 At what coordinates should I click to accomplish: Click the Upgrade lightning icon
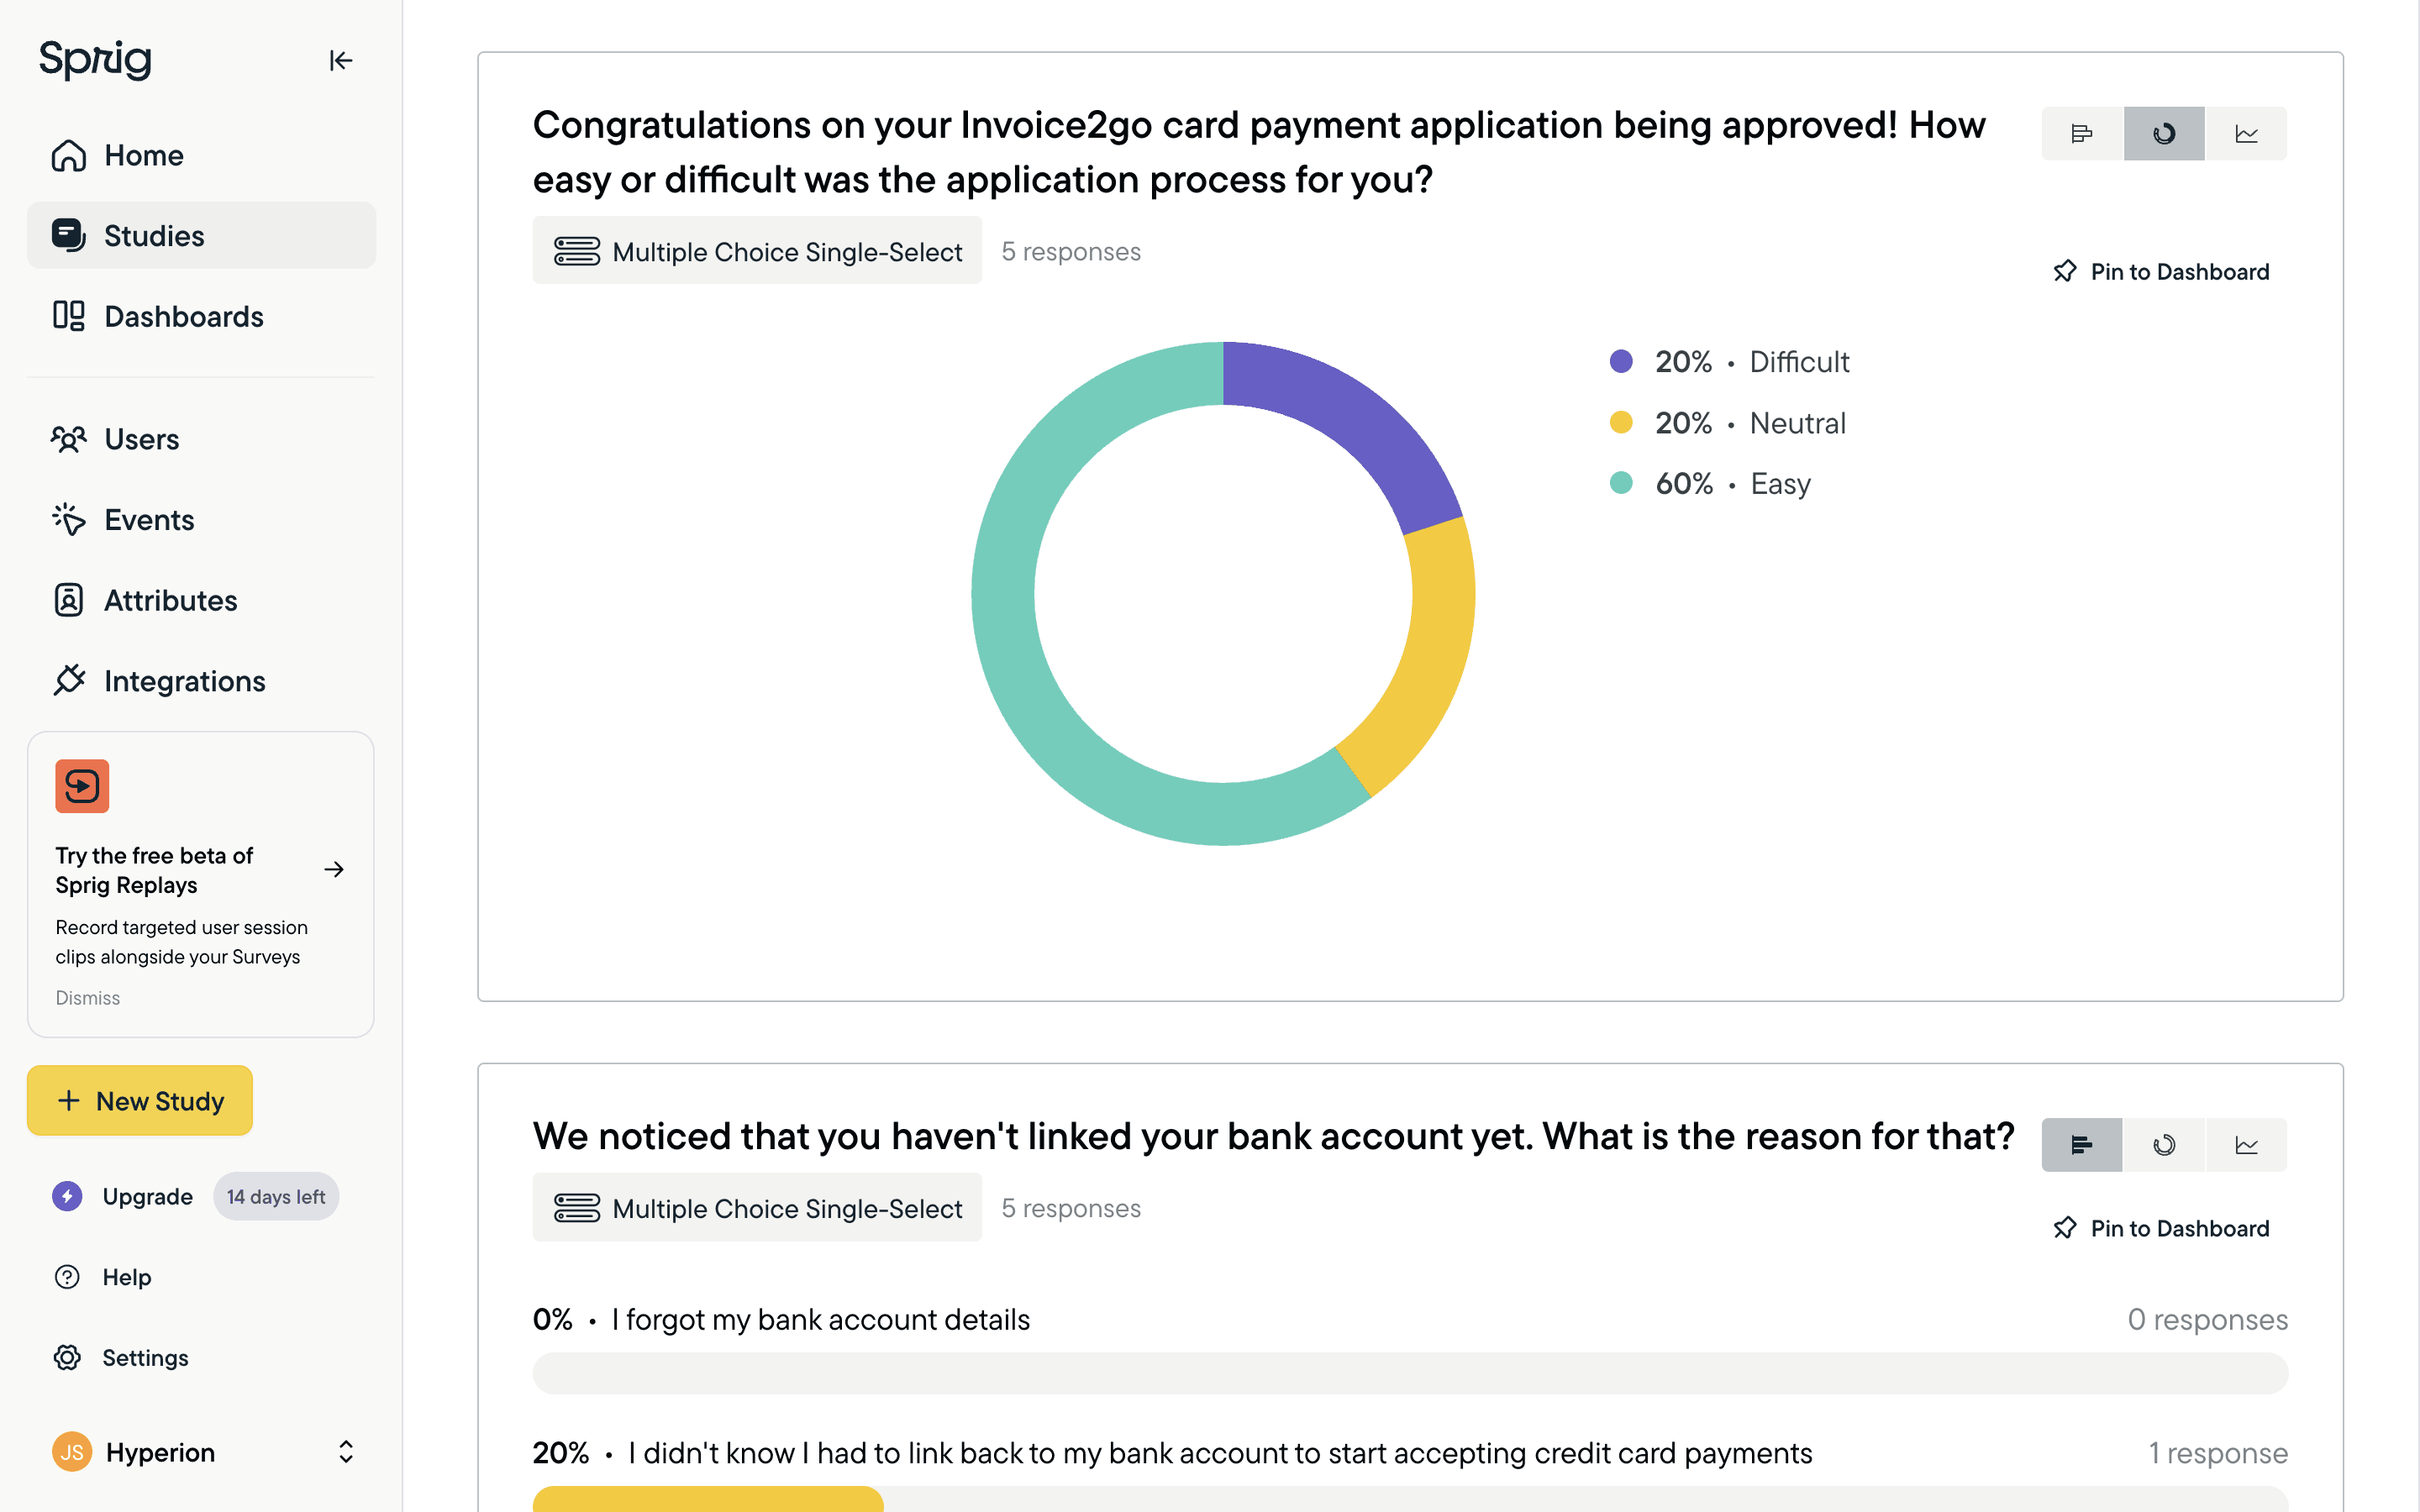pyautogui.click(x=67, y=1196)
